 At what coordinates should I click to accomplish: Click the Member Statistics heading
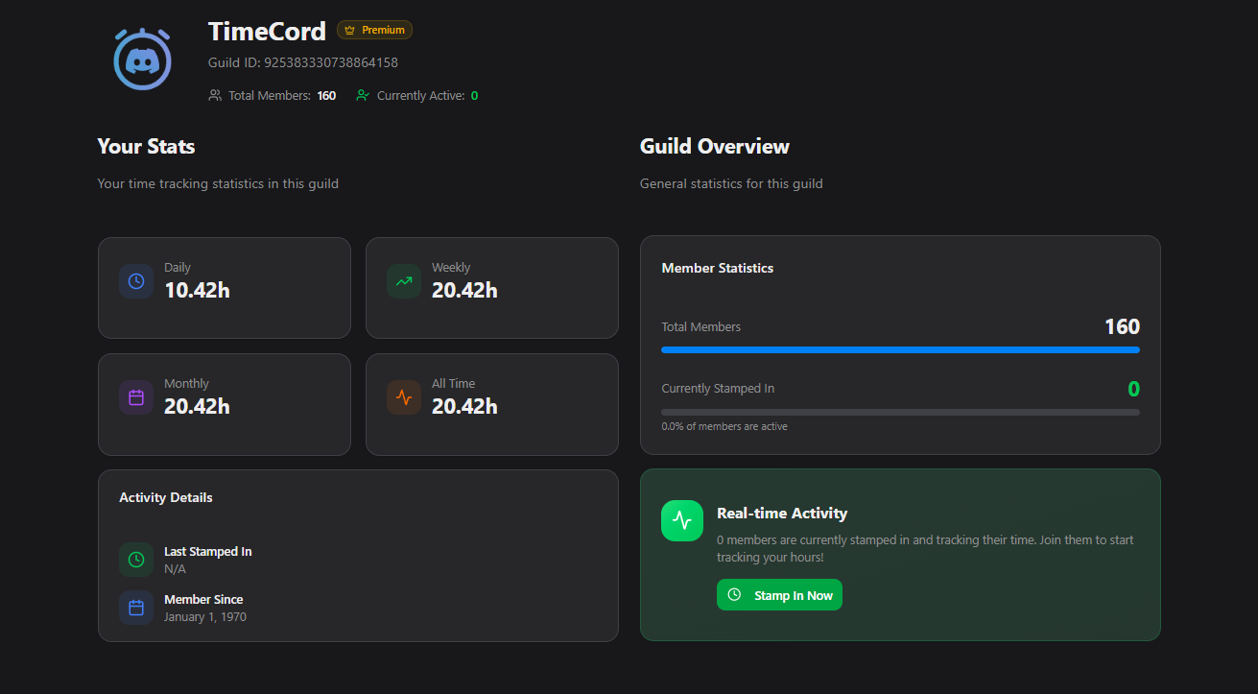point(717,268)
